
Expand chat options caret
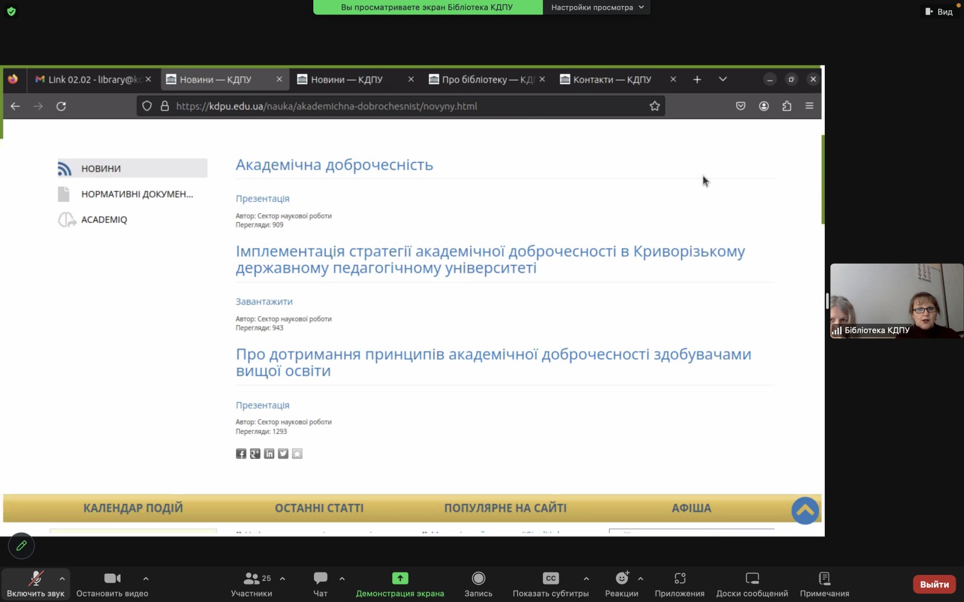[342, 579]
